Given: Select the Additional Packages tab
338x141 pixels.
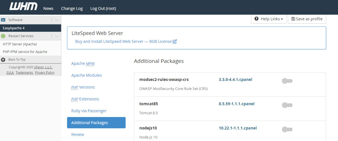Looking at the screenshot, I should [96, 123].
